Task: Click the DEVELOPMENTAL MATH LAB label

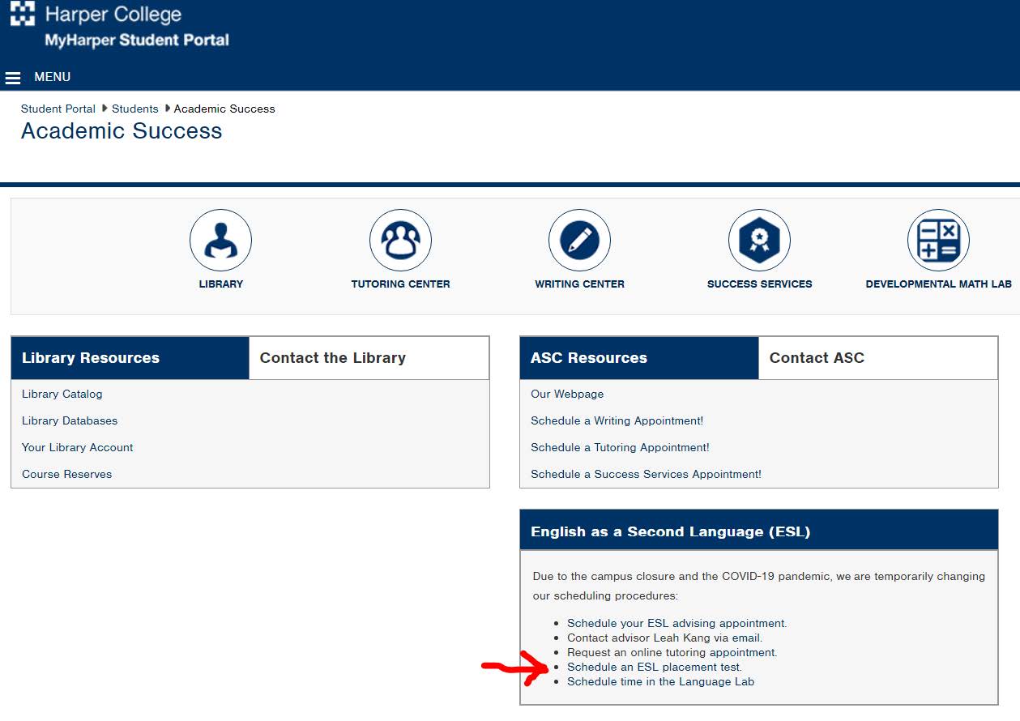Action: pyautogui.click(x=938, y=284)
